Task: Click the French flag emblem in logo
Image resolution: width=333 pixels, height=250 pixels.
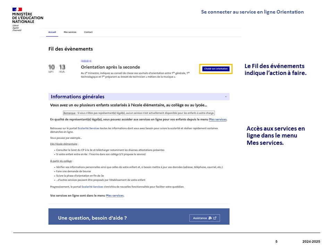Action: [17, 9]
